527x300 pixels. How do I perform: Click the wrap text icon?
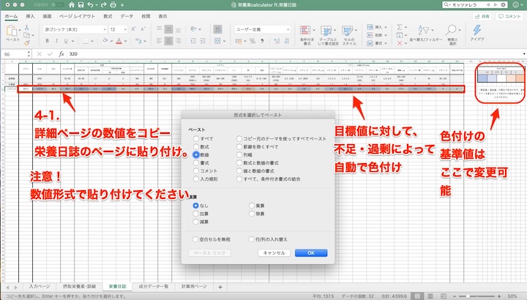coord(217,29)
